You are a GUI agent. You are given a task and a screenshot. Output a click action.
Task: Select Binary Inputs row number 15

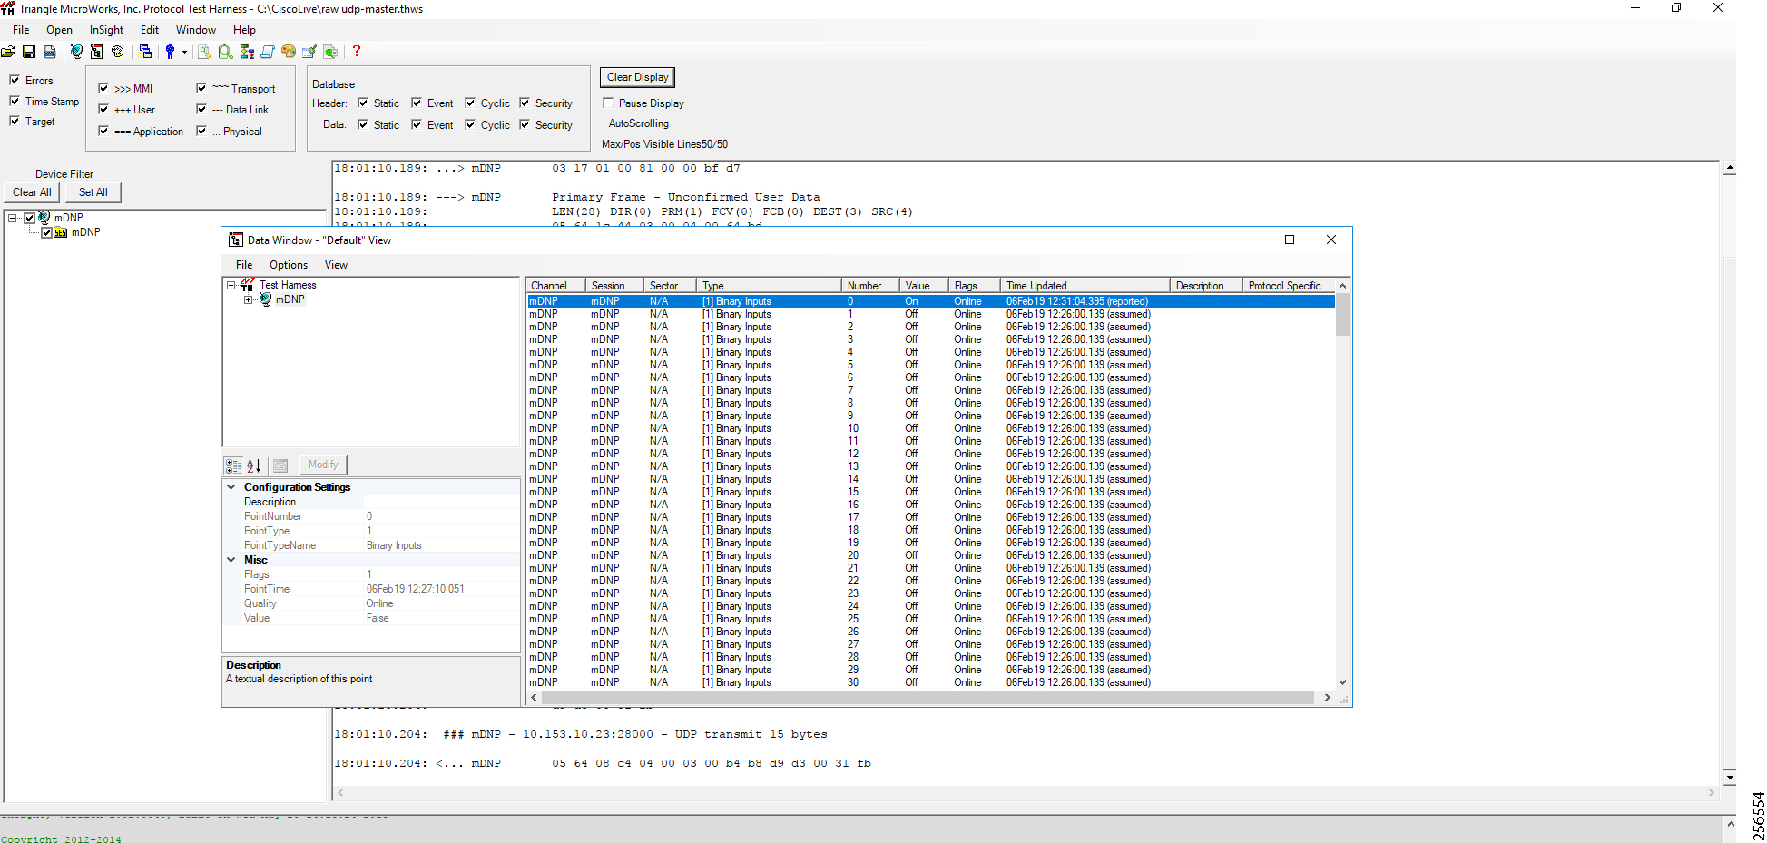click(931, 492)
